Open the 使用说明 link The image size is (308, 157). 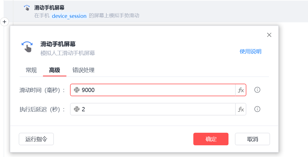(250, 52)
